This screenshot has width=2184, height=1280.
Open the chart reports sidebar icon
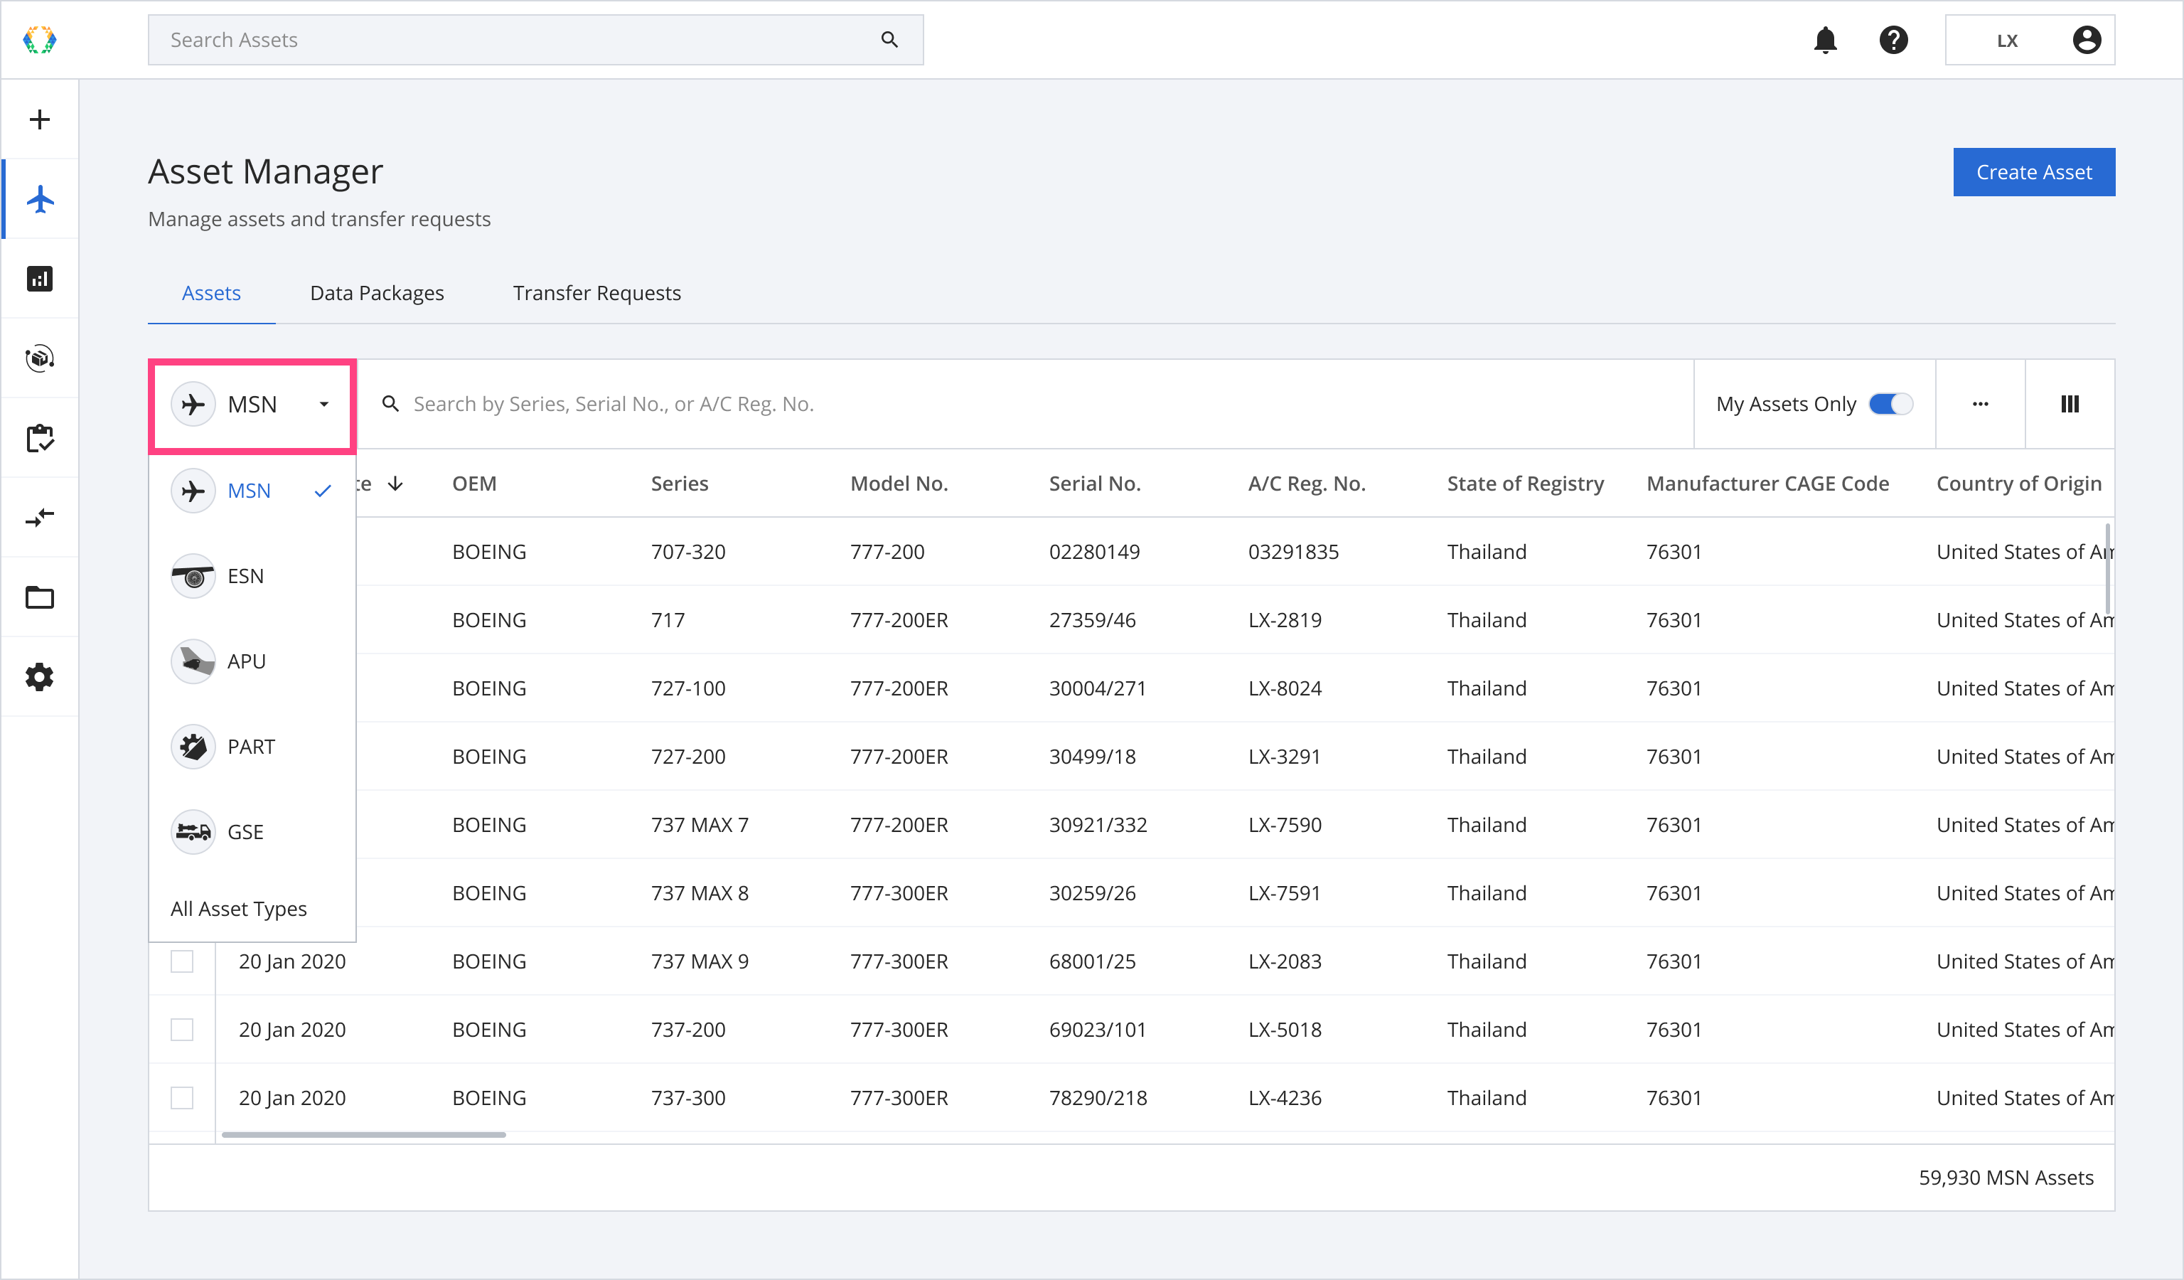(x=40, y=279)
